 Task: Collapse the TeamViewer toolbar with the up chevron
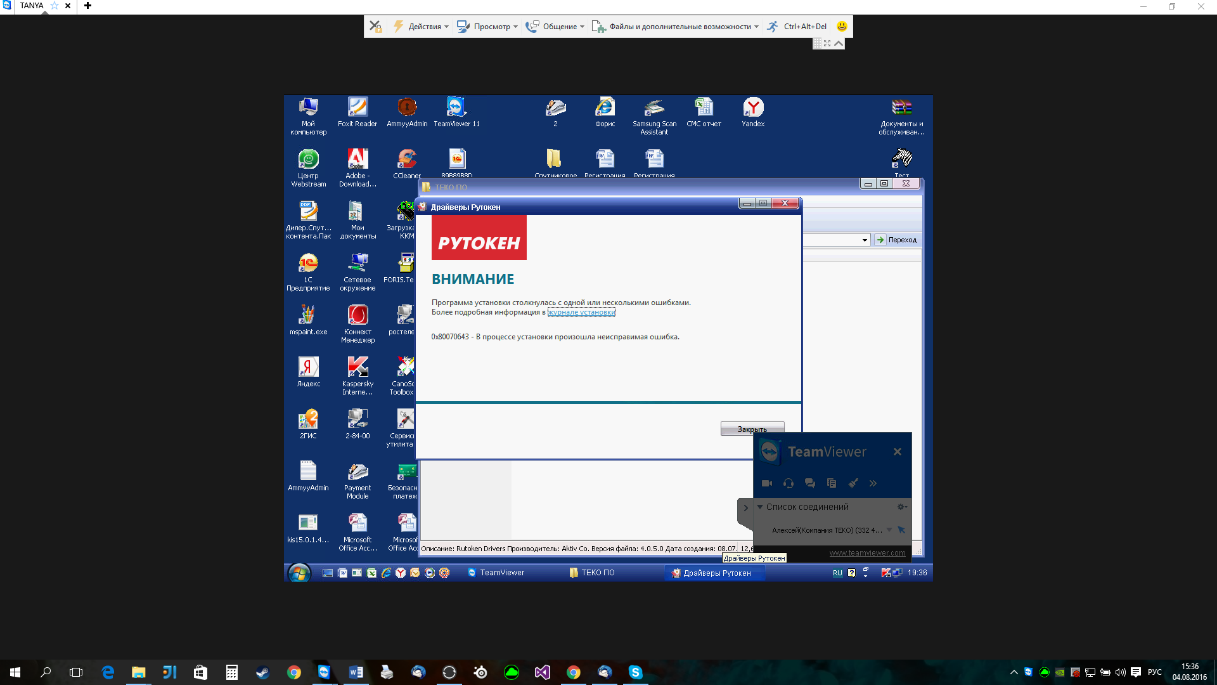point(839,43)
